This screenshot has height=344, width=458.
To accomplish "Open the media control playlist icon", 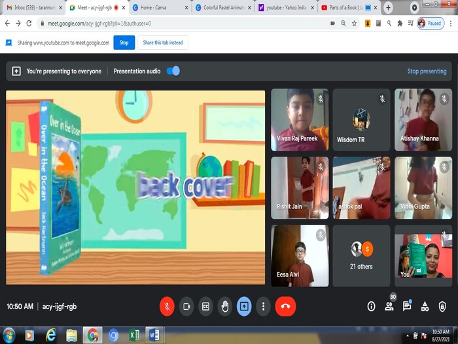I will click(410, 24).
